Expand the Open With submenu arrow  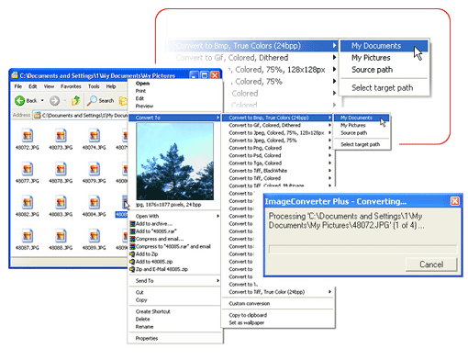[217, 216]
